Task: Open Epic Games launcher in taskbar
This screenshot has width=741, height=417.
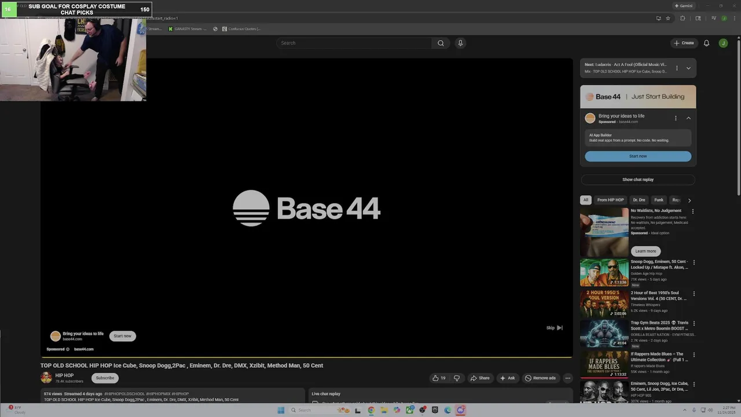Action: click(x=435, y=410)
